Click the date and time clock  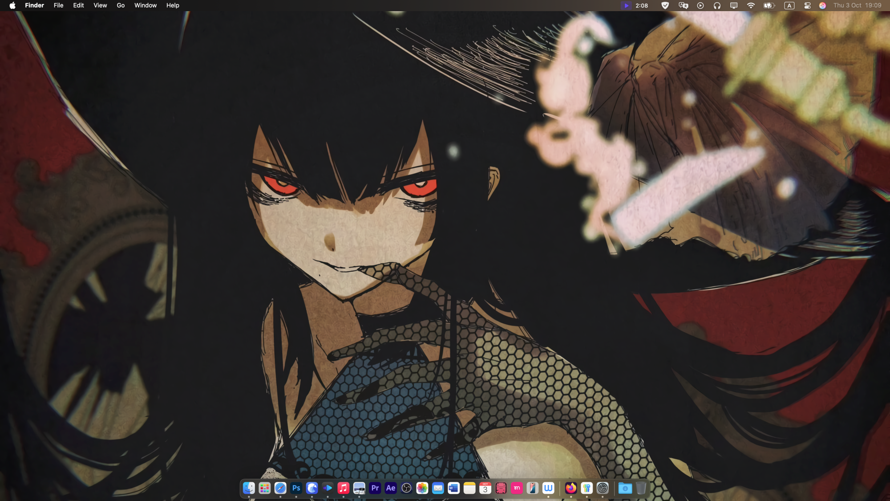(x=857, y=5)
